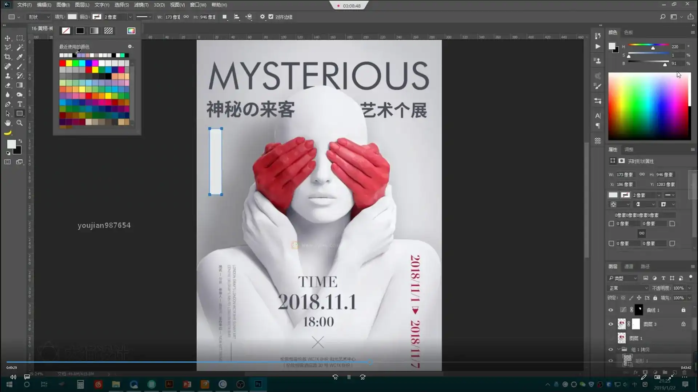This screenshot has height=392, width=698.
Task: Hide the 曲线 1 adjustment layer
Action: pyautogui.click(x=611, y=310)
